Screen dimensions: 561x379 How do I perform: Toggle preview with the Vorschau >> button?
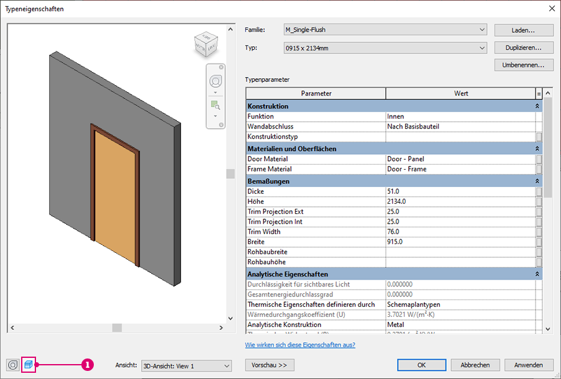270,365
